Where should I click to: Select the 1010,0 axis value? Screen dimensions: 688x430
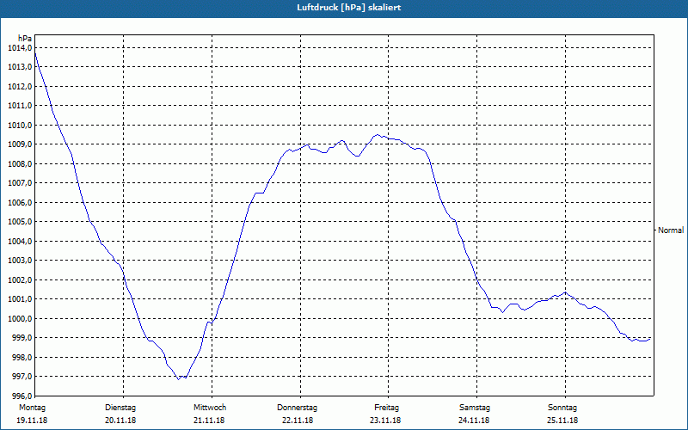(x=20, y=125)
